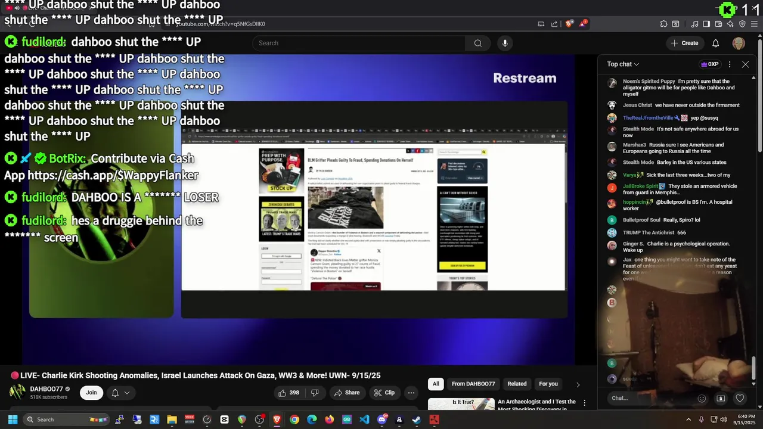Click the DAHBOO77 channel avatar
The image size is (763, 429).
tap(17, 392)
